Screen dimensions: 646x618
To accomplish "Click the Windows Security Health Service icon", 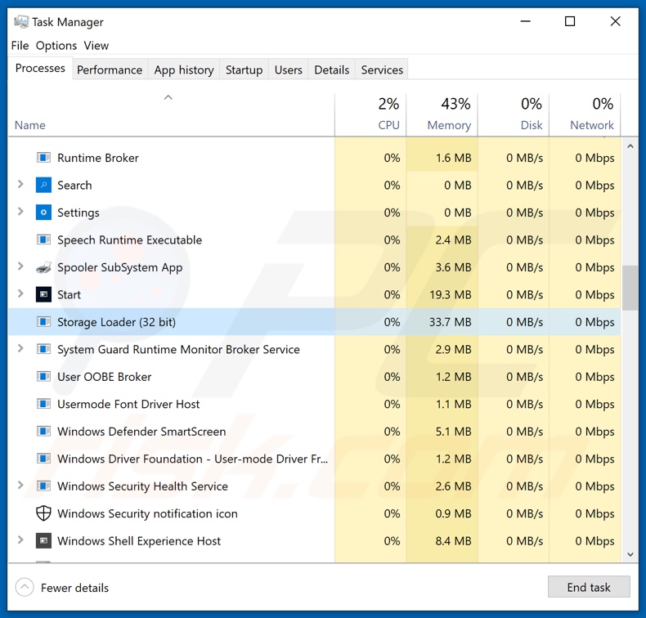I will [43, 486].
